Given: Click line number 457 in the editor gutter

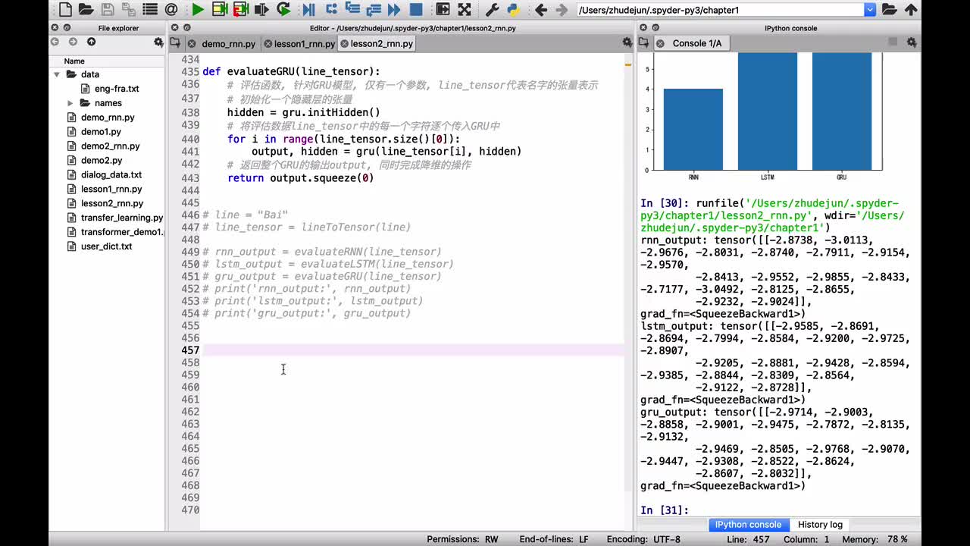Looking at the screenshot, I should (190, 350).
